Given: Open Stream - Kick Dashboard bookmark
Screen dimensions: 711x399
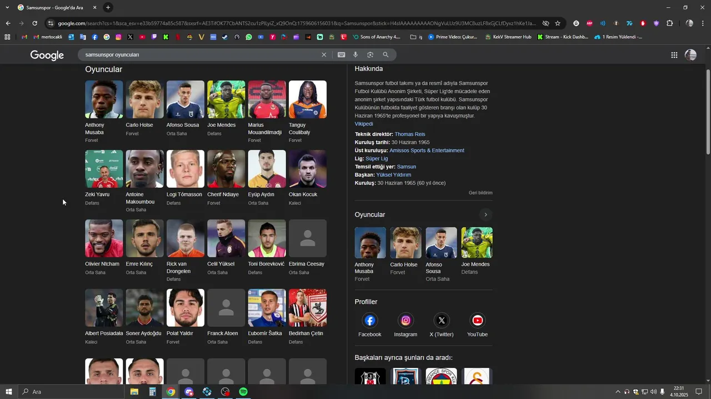Looking at the screenshot, I should pyautogui.click(x=563, y=37).
